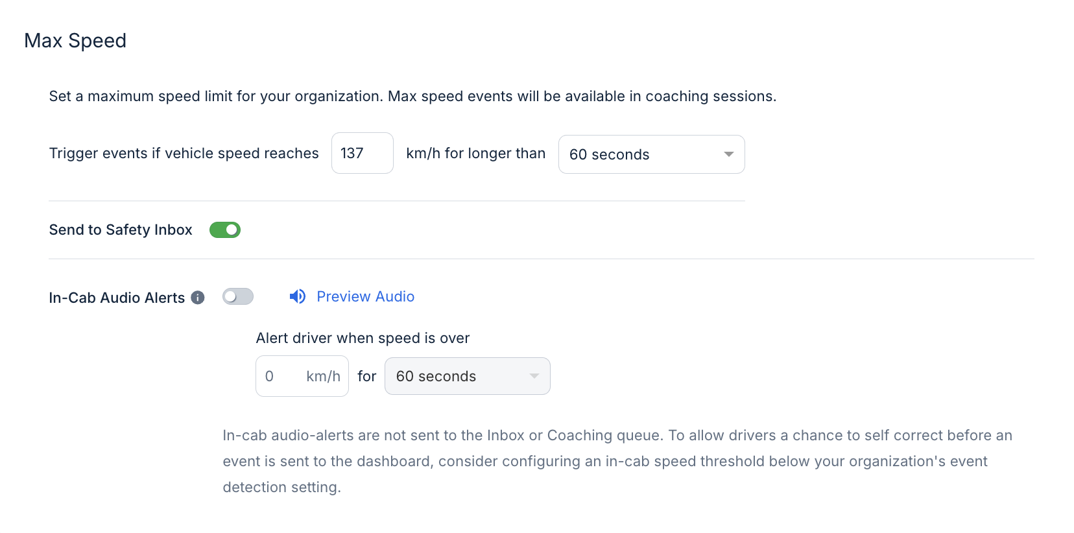Open the in-cab alert duration dropdown
This screenshot has width=1074, height=533.
coord(467,376)
